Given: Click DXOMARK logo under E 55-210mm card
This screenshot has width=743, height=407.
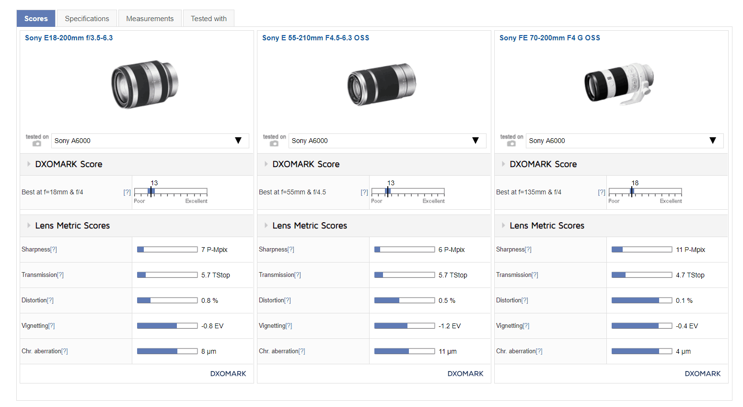Looking at the screenshot, I should point(465,374).
